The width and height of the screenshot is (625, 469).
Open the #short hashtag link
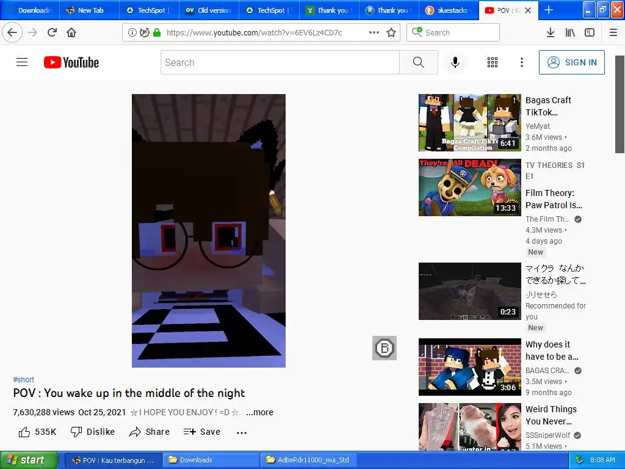click(x=24, y=380)
